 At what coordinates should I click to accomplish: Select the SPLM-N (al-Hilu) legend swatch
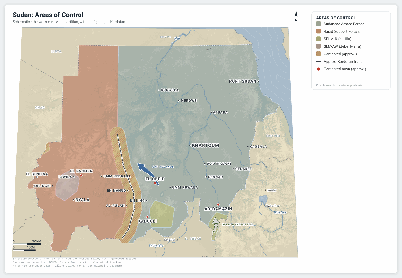319,39
